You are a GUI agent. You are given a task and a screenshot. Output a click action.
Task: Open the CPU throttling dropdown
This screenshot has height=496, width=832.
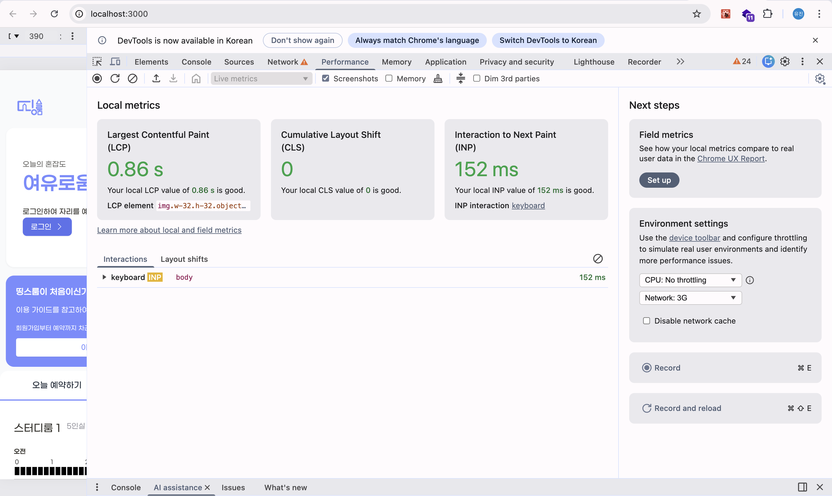coord(690,280)
